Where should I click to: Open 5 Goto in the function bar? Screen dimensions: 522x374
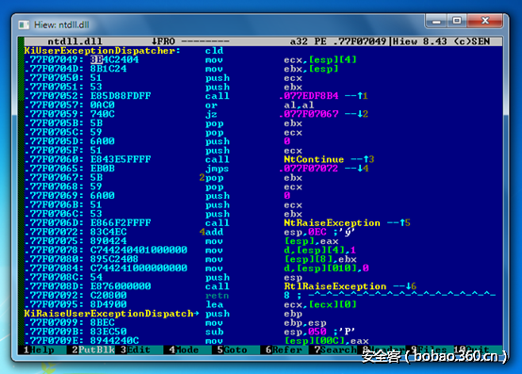[x=232, y=350]
